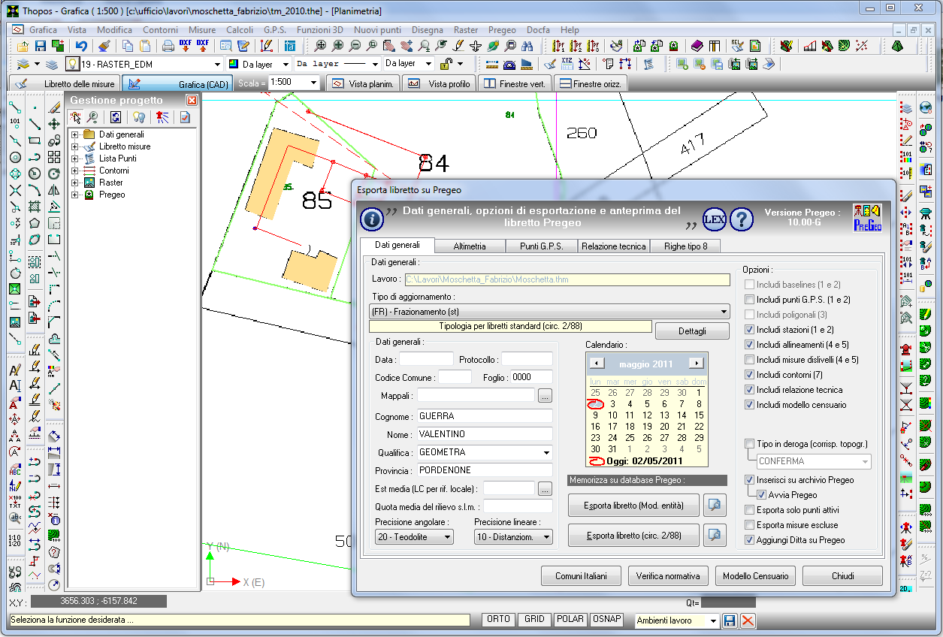The image size is (943, 637).
Task: Click the refresh icon in Gestione progetto
Action: click(116, 117)
